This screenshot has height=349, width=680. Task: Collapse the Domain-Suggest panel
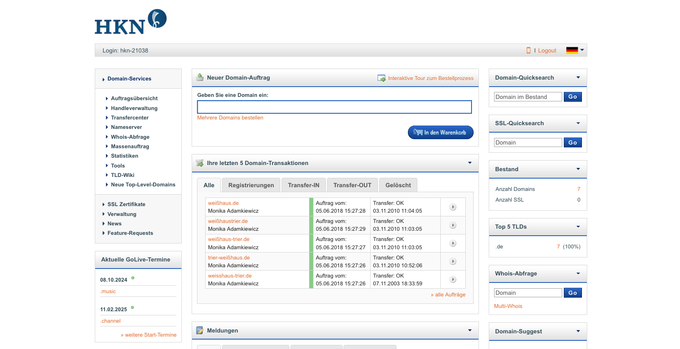point(578,331)
